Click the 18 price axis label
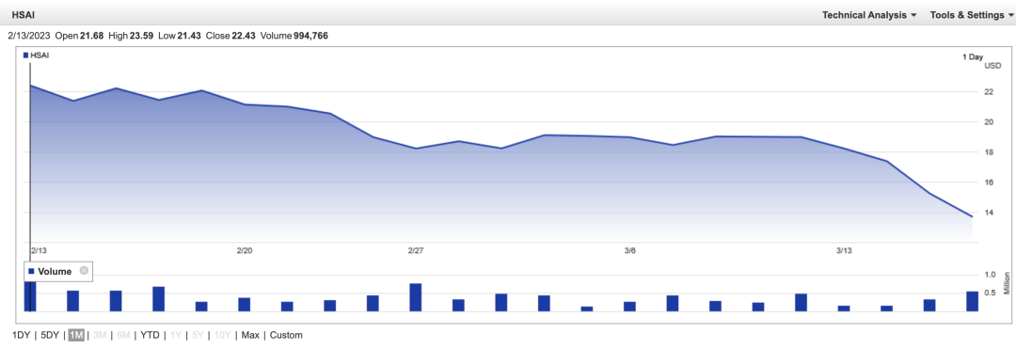Screen dimensions: 1016x349 tap(989, 152)
